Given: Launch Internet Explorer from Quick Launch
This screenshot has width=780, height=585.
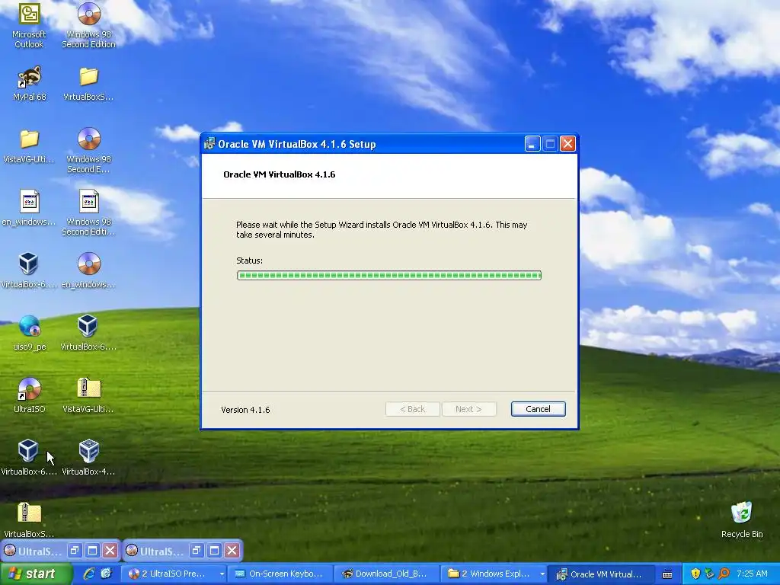Looking at the screenshot, I should (x=89, y=574).
